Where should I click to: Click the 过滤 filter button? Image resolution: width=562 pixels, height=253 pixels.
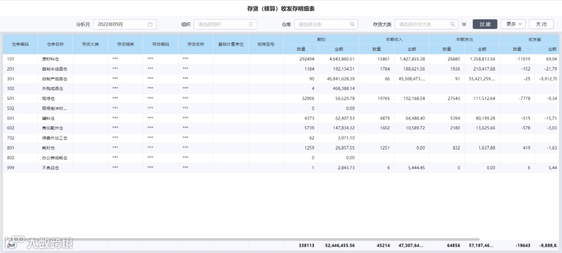point(485,24)
